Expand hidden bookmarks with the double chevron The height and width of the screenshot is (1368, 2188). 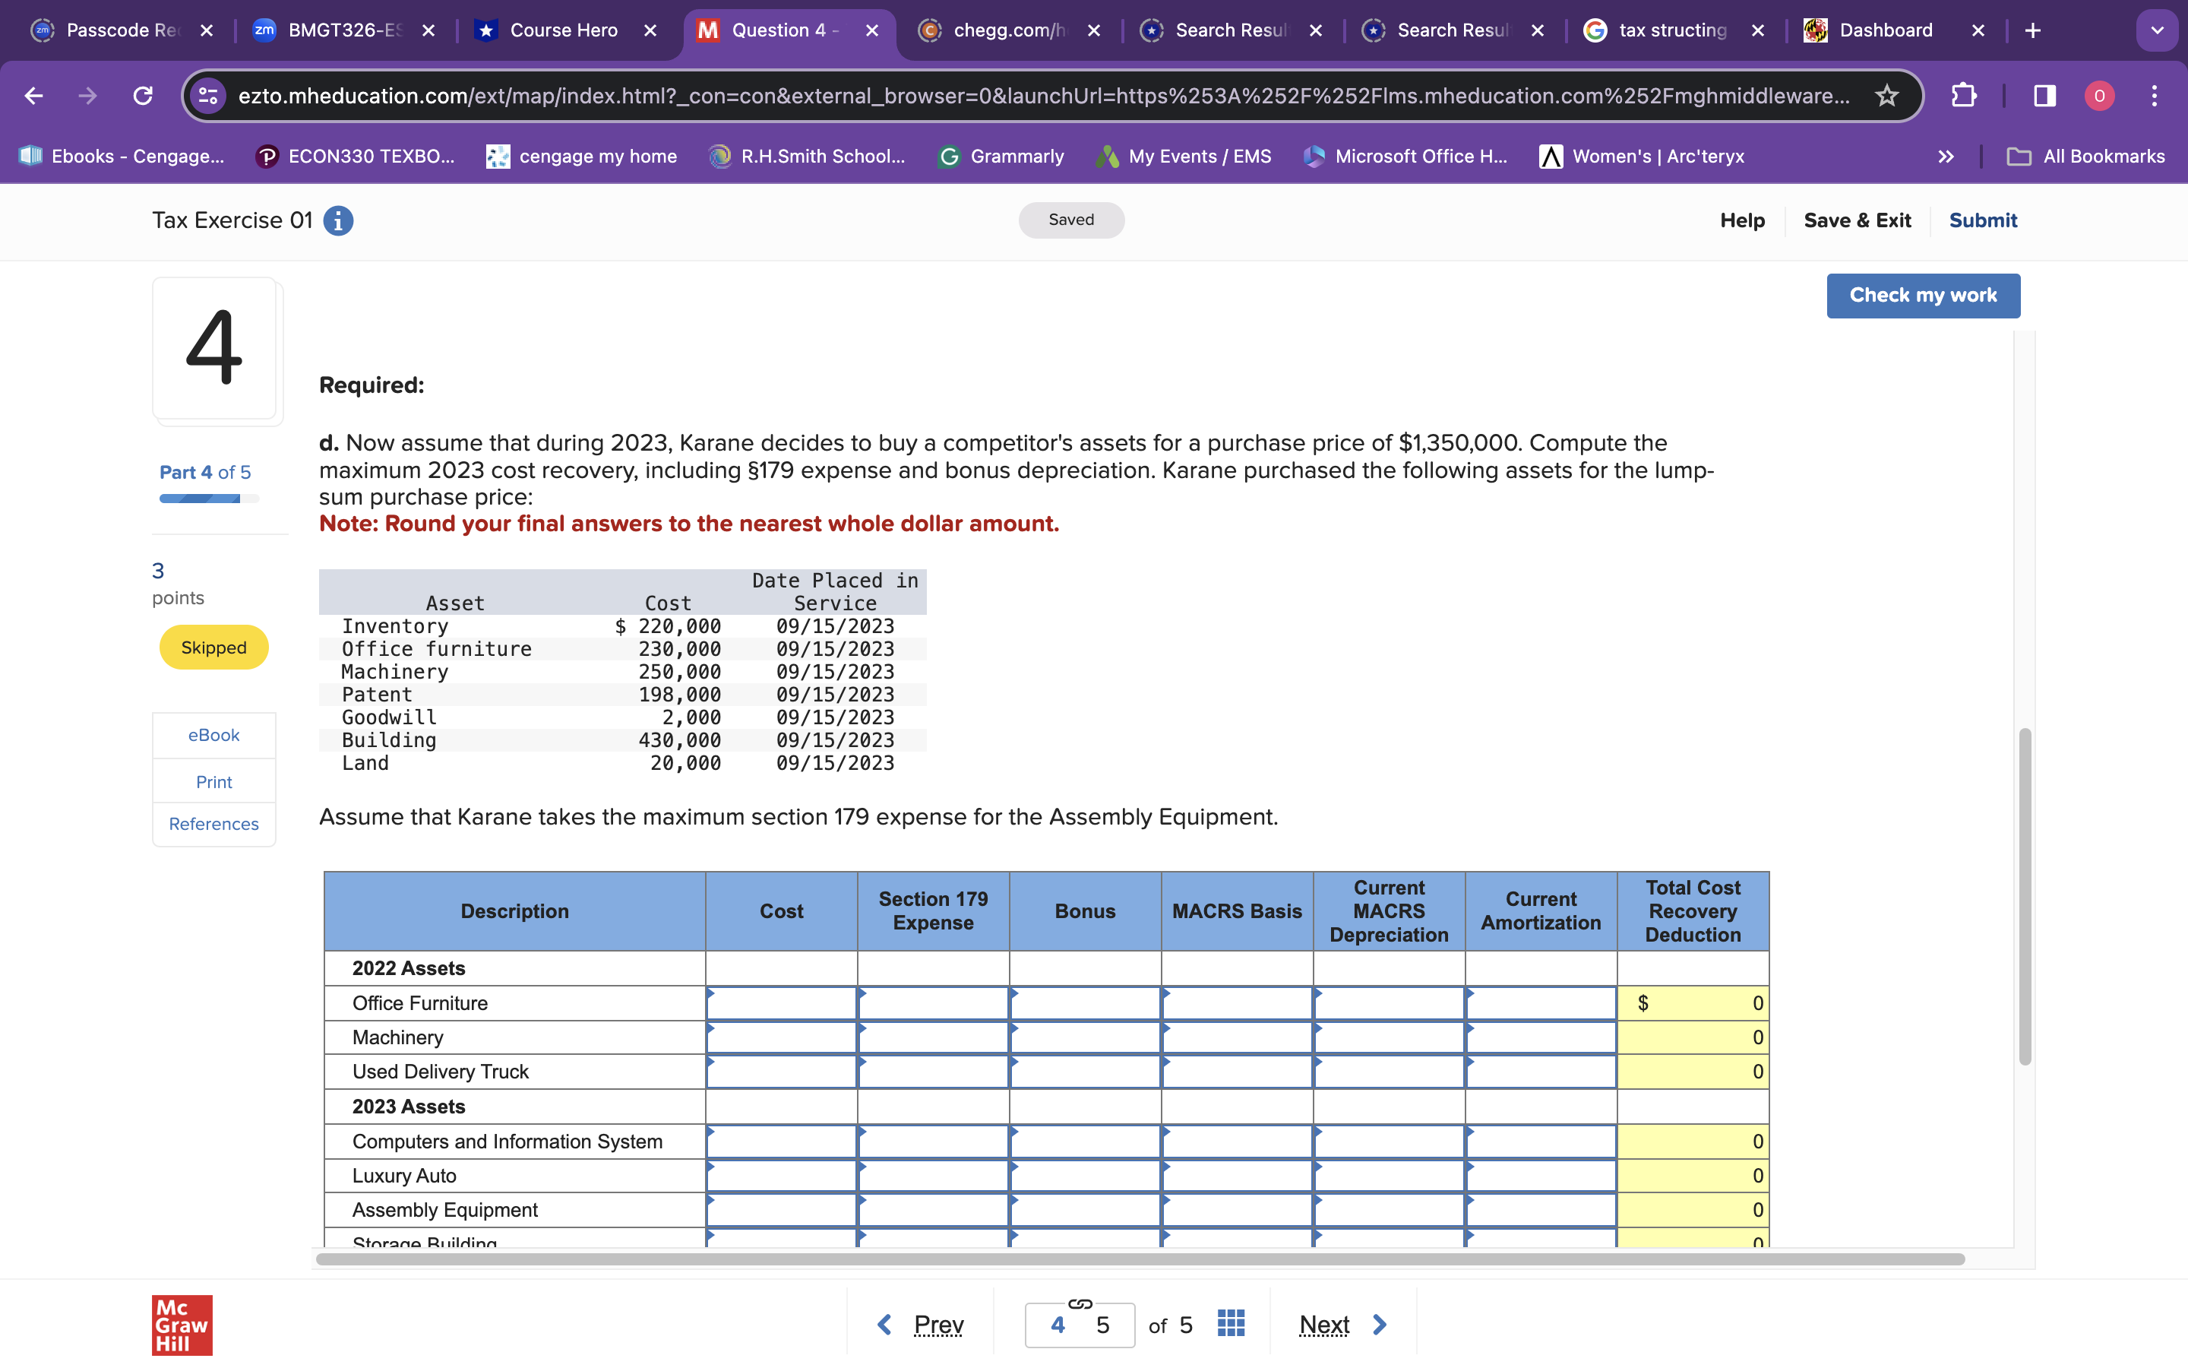tap(1945, 156)
